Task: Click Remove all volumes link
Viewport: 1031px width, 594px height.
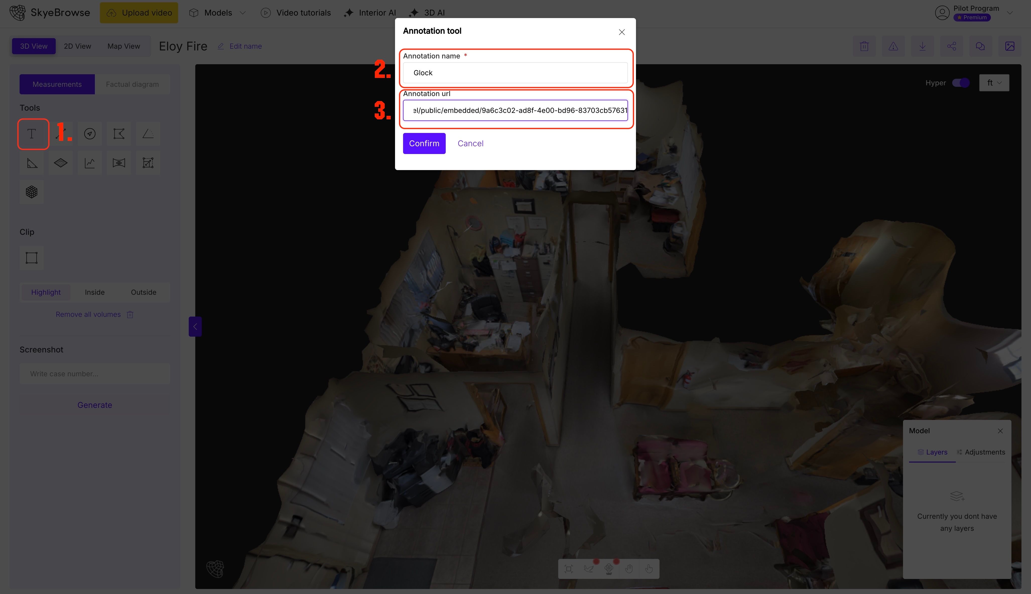Action: [88, 315]
